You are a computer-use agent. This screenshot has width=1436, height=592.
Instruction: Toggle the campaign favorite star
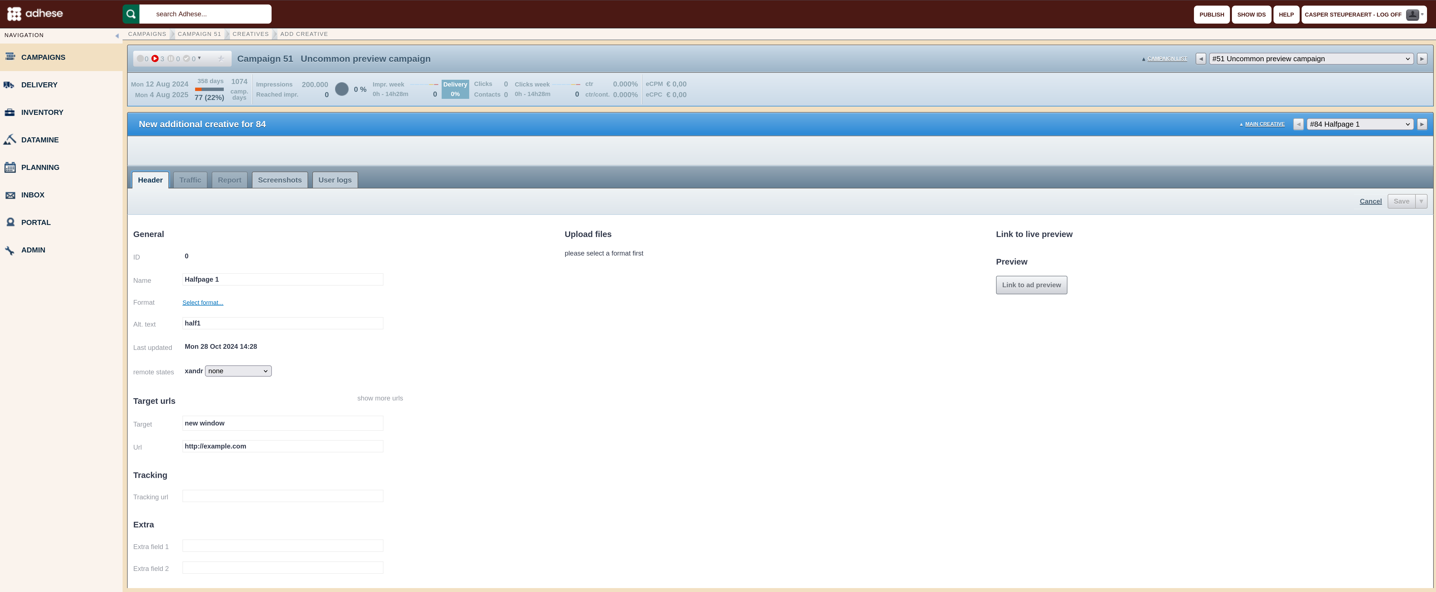pos(221,58)
